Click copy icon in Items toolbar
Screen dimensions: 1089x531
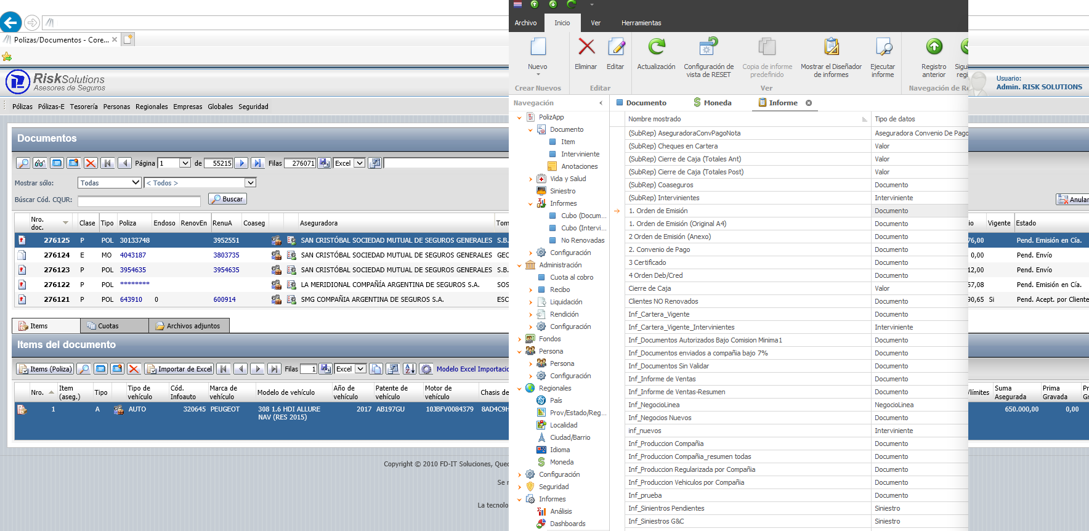point(376,369)
